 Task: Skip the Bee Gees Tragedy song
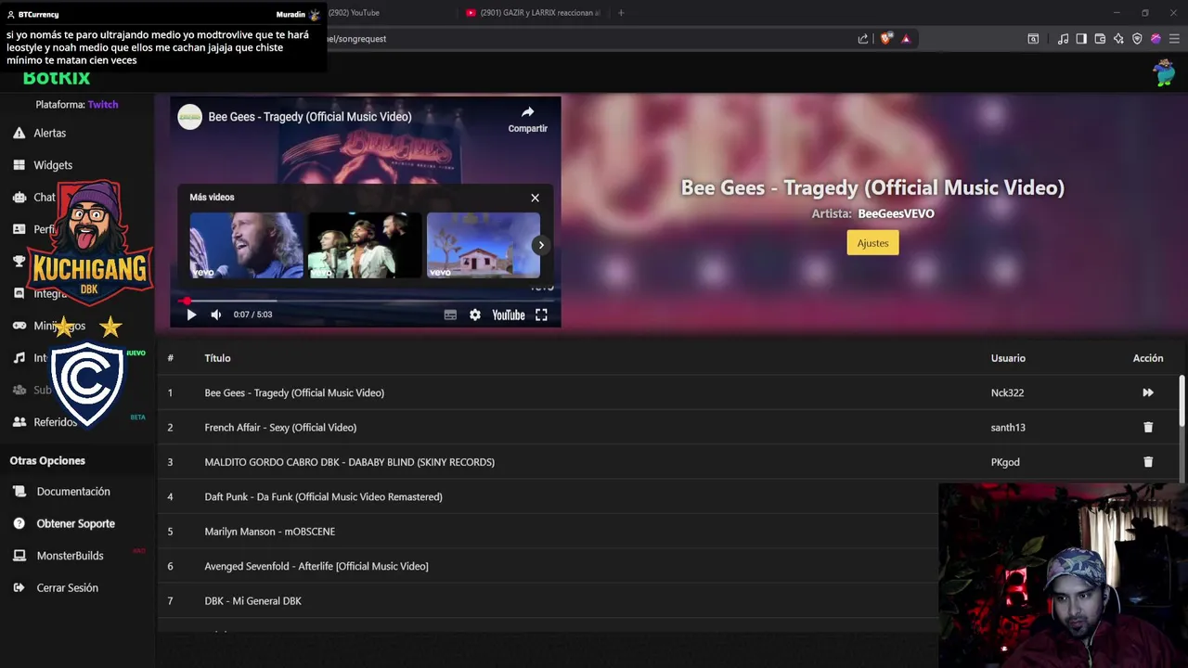click(x=1148, y=392)
